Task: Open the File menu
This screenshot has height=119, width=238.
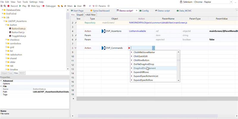Action: (x=2, y=2)
